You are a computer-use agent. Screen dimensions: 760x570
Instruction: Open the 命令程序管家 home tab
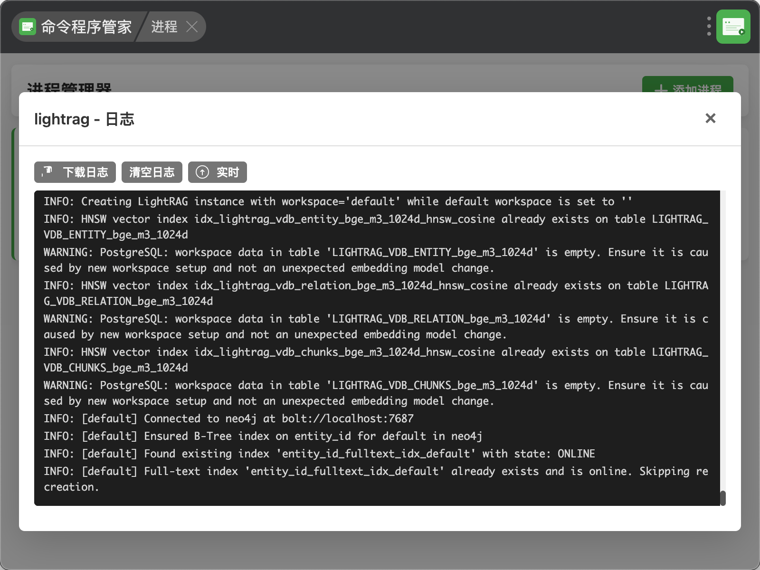point(76,27)
